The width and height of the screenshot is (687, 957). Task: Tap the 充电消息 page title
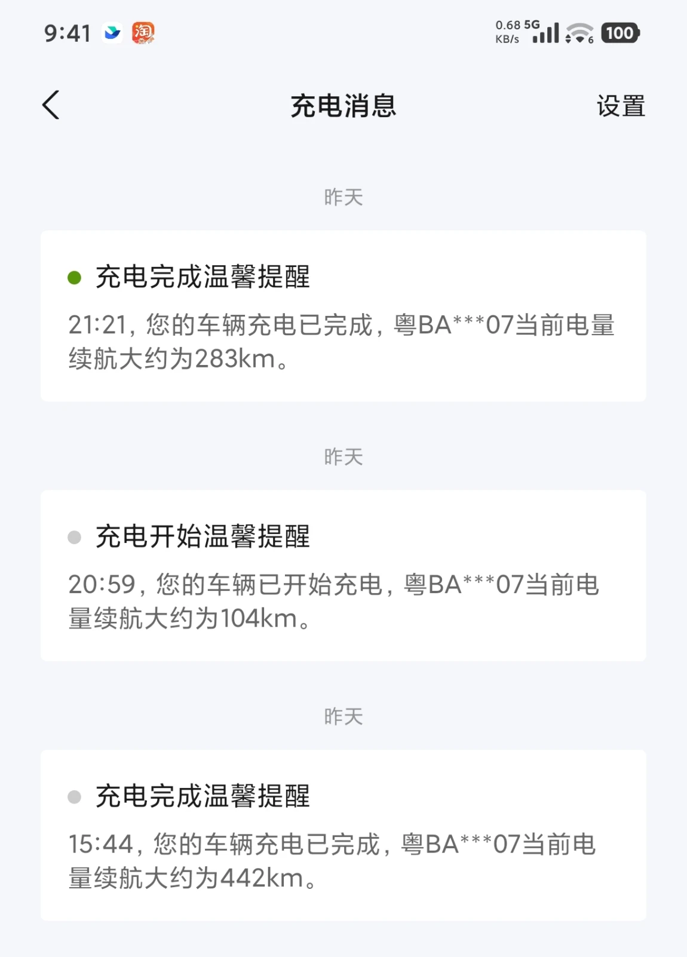(343, 106)
